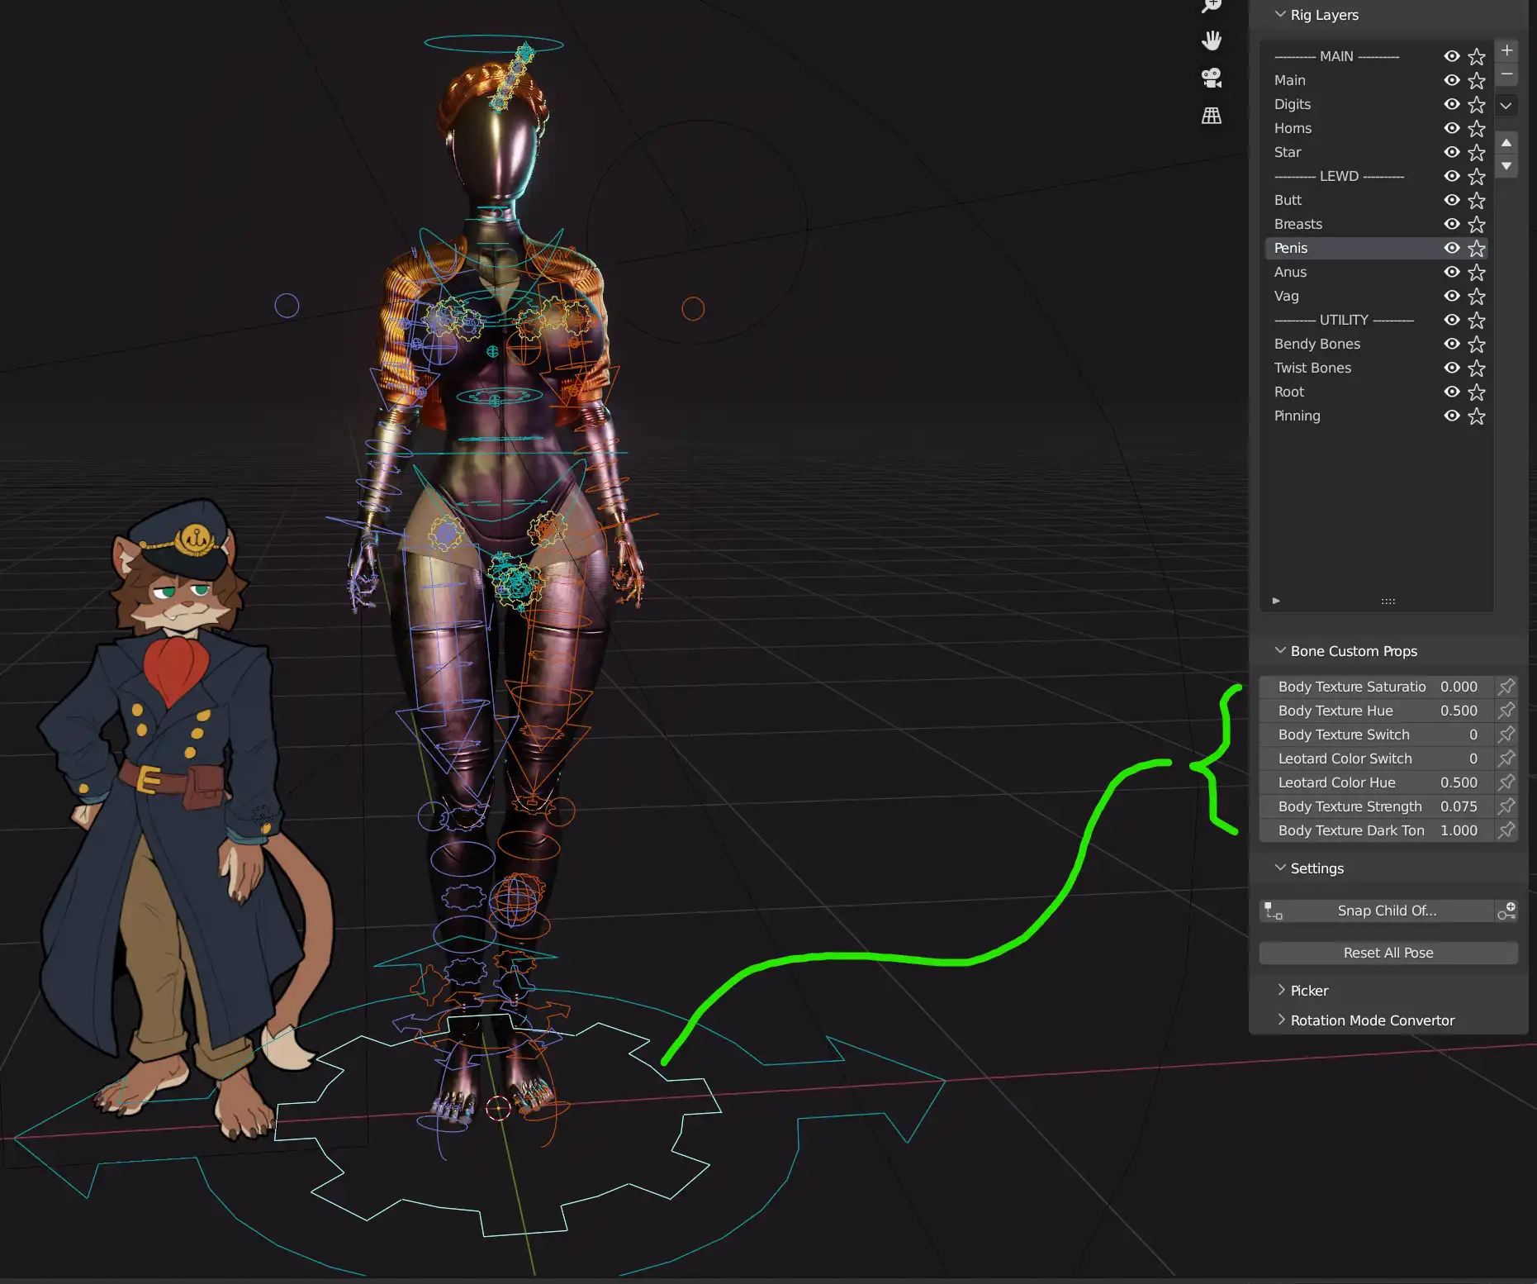Screen dimensions: 1537x1284
Task: Select the Twist Bones layer entry
Action: point(1312,368)
